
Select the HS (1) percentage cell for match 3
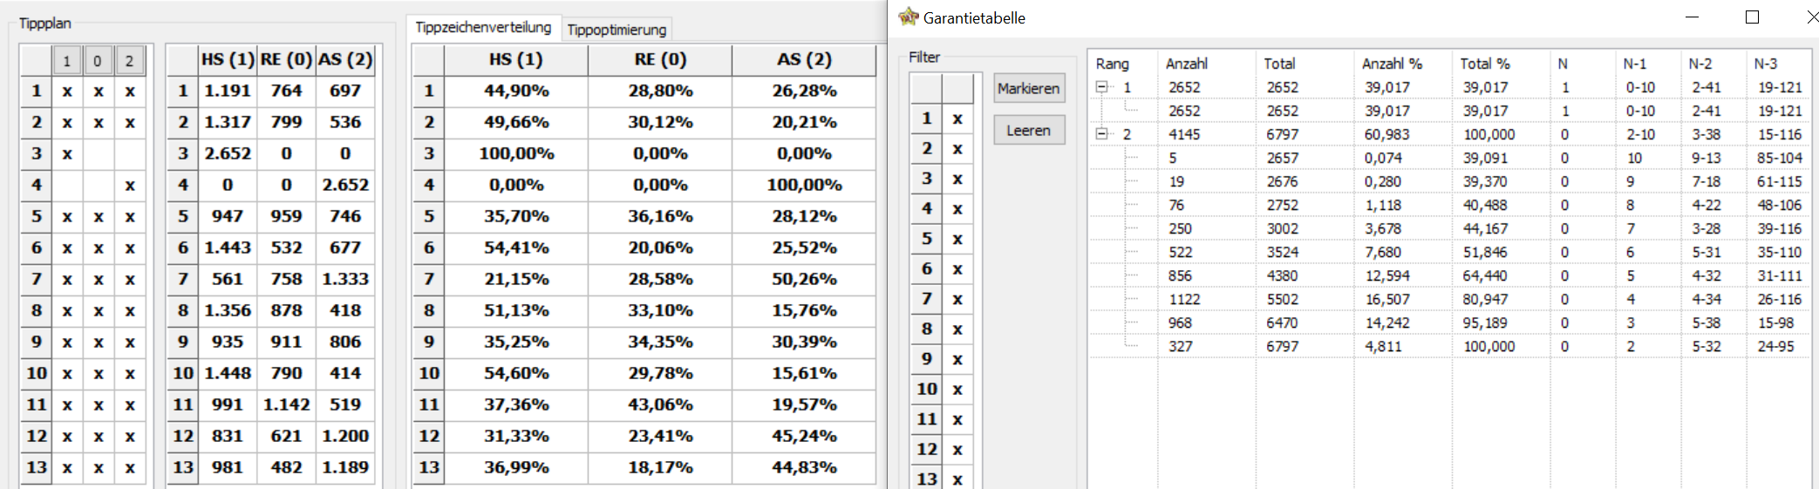click(x=516, y=153)
